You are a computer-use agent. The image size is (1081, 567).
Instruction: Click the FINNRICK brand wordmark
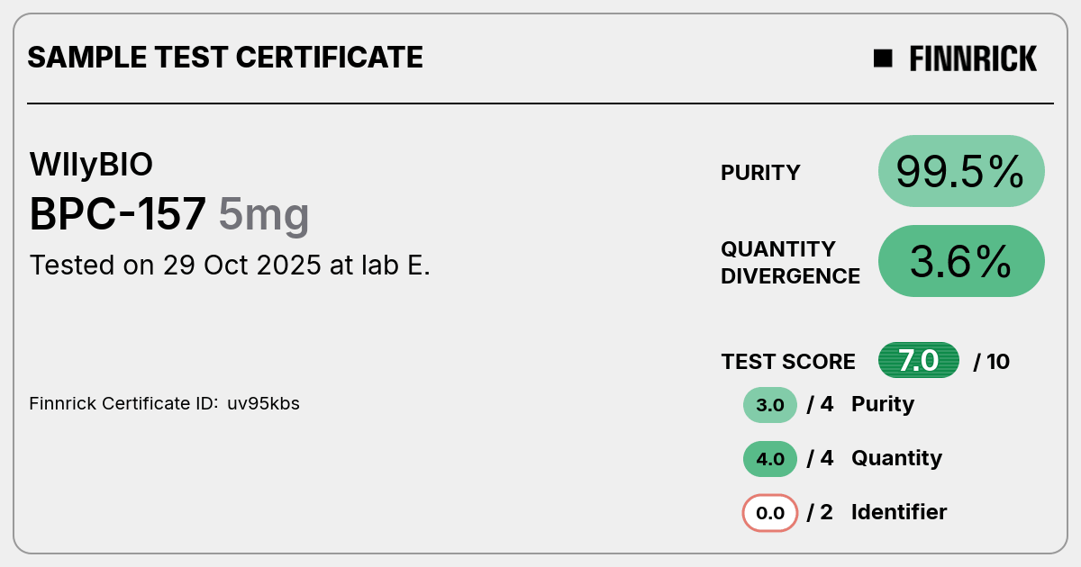click(x=973, y=58)
